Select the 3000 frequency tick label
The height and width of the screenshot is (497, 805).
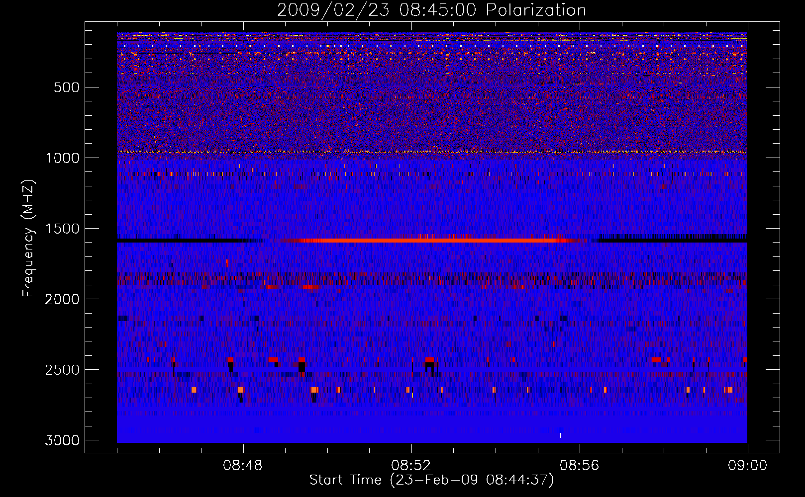pyautogui.click(x=62, y=440)
